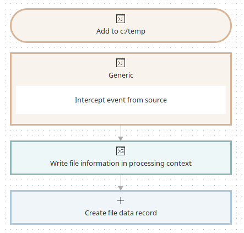Click the JavaScript icon in the Generic node

click(x=121, y=63)
